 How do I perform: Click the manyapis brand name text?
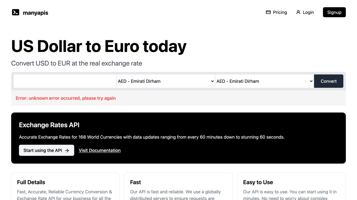tap(35, 13)
